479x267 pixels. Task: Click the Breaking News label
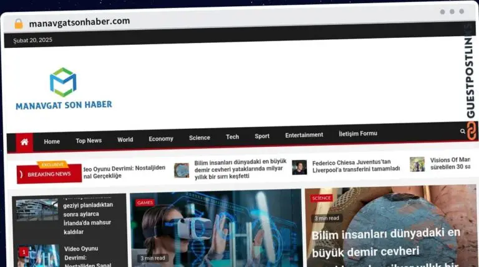[x=49, y=174]
